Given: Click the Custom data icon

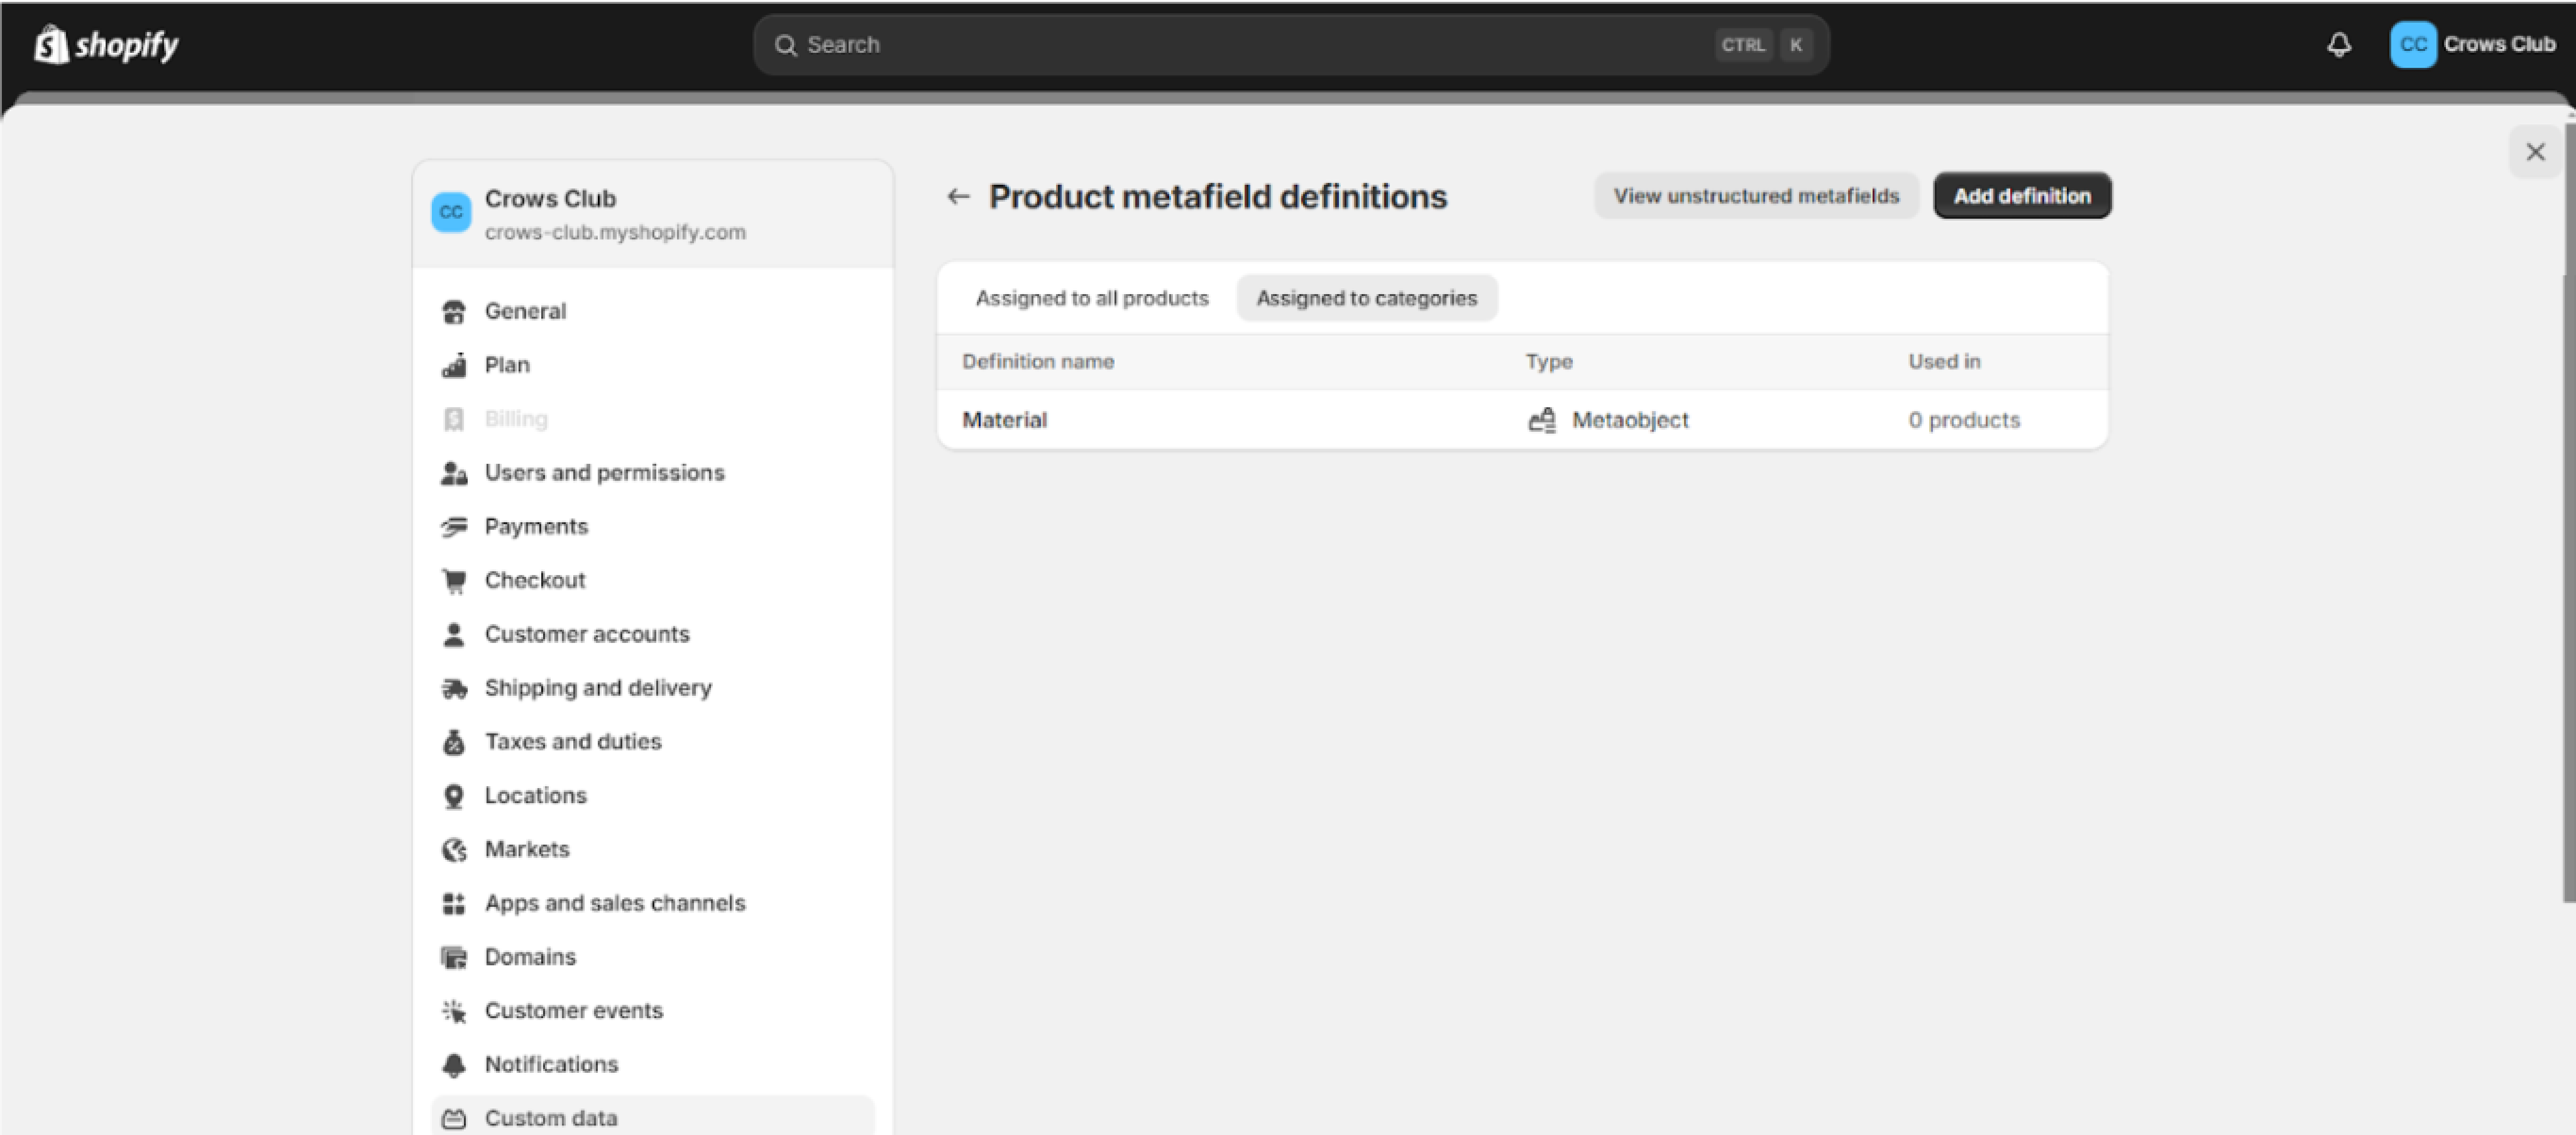Looking at the screenshot, I should coord(454,1119).
